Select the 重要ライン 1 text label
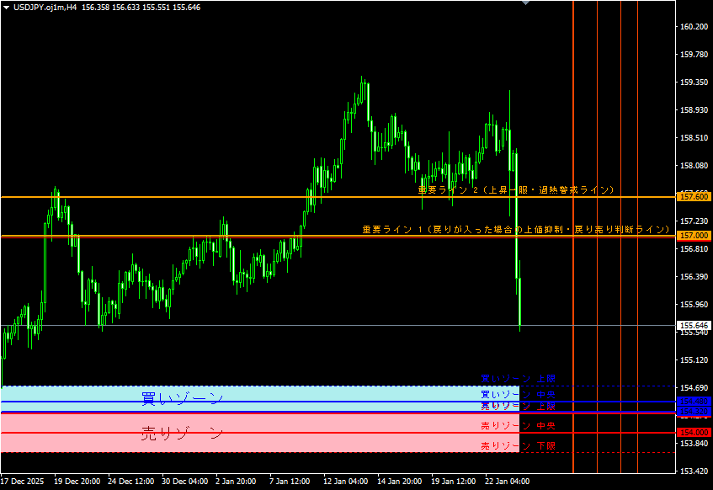Screen dimensions: 713x490 point(516,229)
